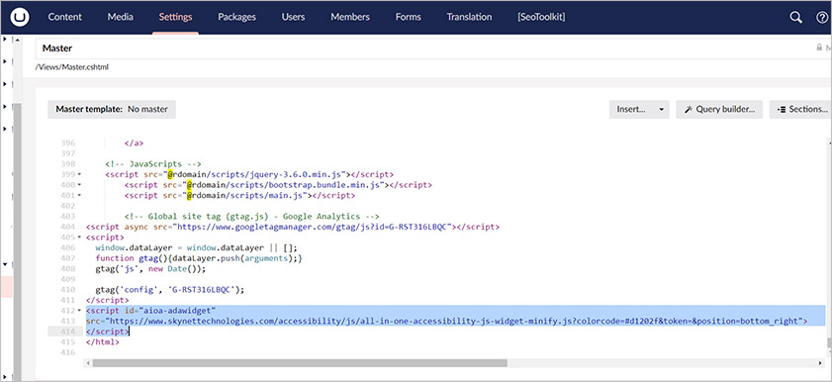Image resolution: width=832 pixels, height=382 pixels.
Task: Open the help question mark icon
Action: (x=822, y=18)
